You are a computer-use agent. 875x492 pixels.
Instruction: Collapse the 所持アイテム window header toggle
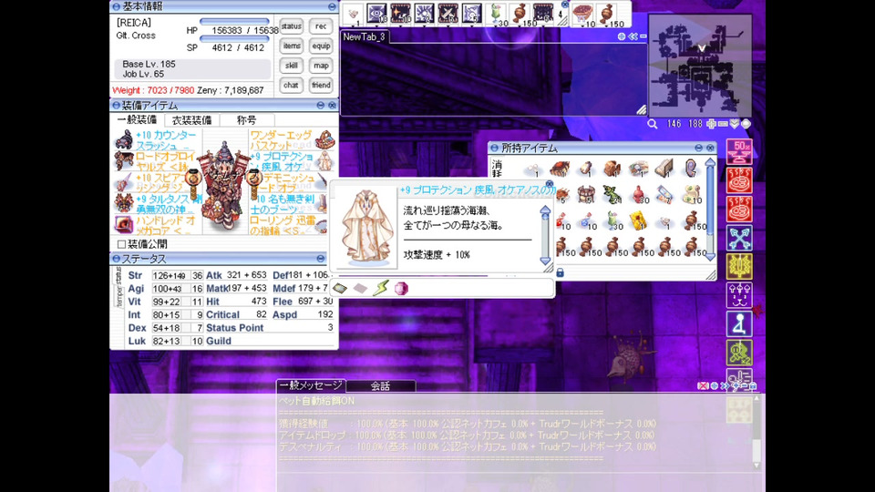(494, 148)
